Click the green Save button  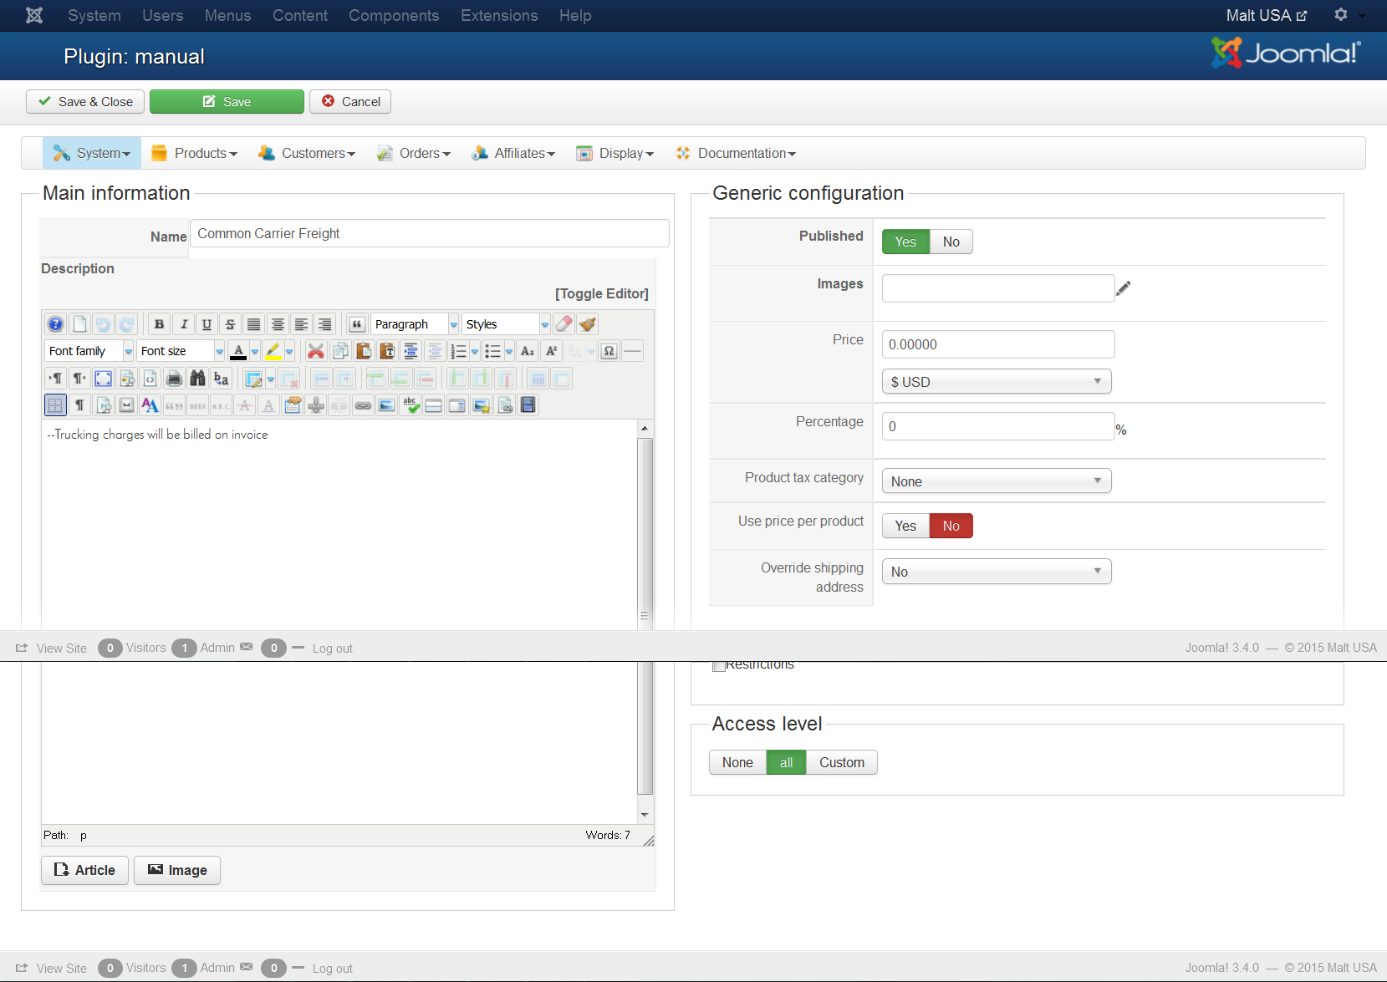tap(227, 101)
